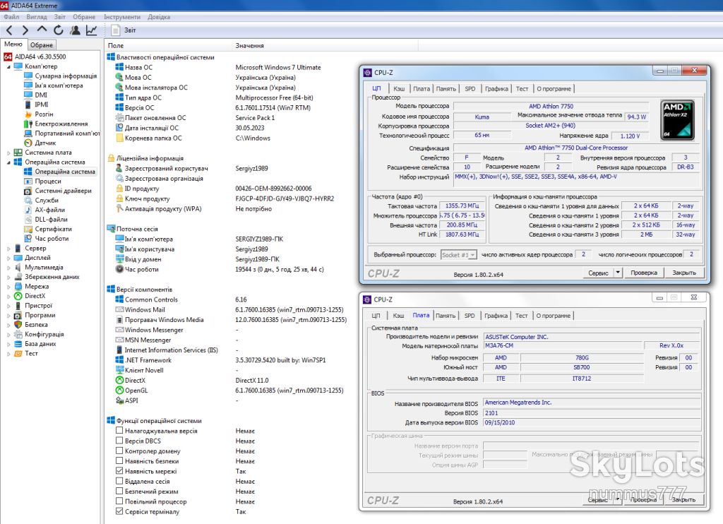Click Проверка button in upper CPU-Z window
The height and width of the screenshot is (524, 723).
[x=644, y=273]
